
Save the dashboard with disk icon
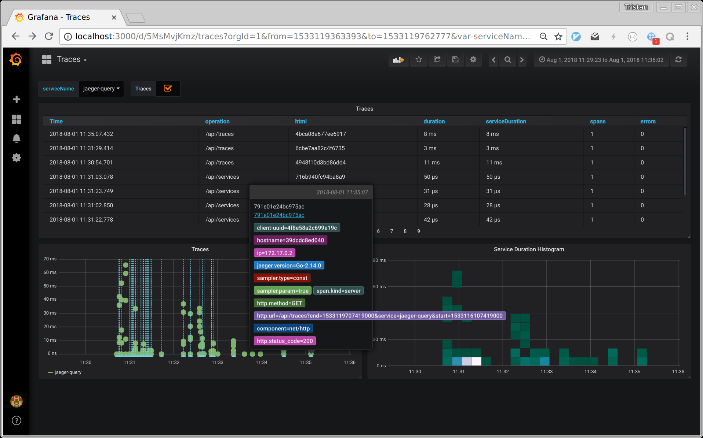click(x=455, y=60)
